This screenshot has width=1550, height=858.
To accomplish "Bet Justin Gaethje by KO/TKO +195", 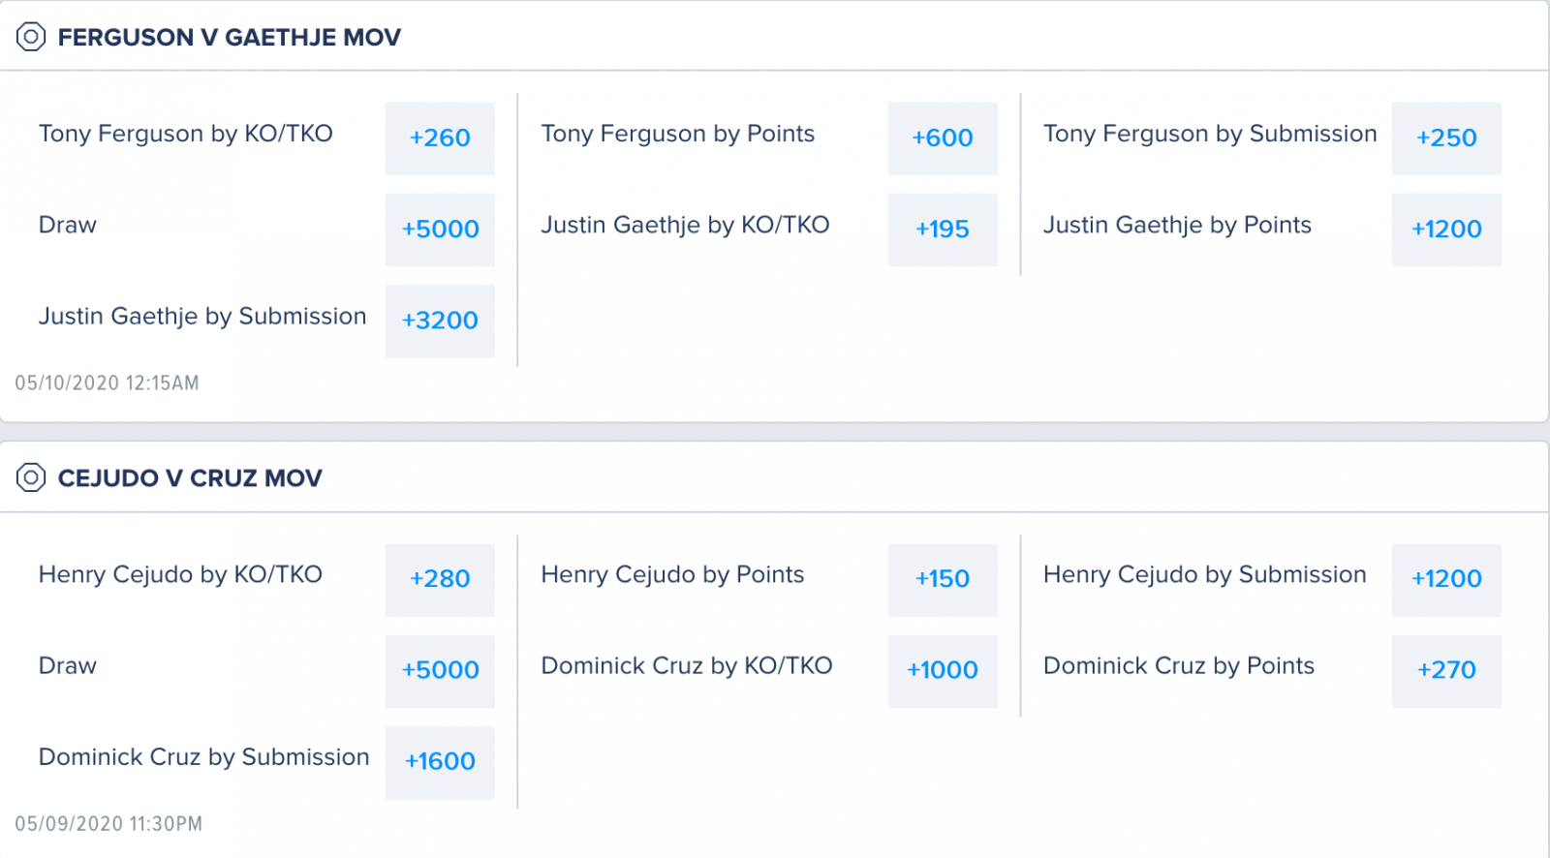I will tap(943, 230).
